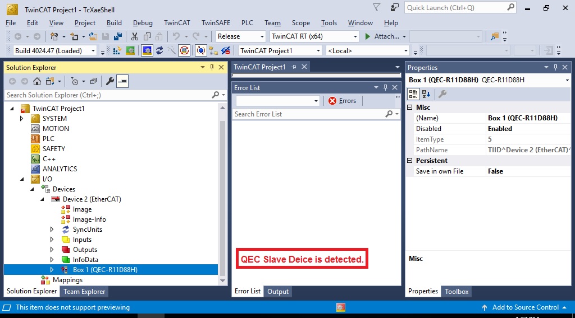Click the Solution Explorer Home icon
The height and width of the screenshot is (318, 575).
coord(36,81)
